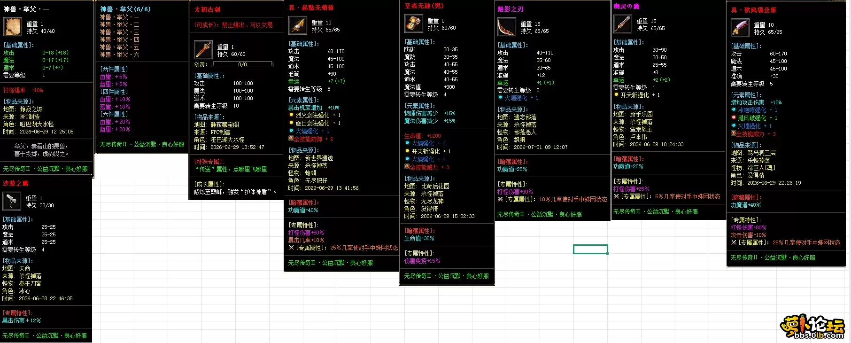Click the 幽灵の魔 red sword icon
Image resolution: width=851 pixels, height=343 pixels.
(x=622, y=24)
